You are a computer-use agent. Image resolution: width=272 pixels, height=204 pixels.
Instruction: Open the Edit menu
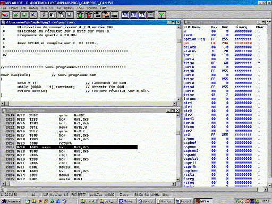(23, 8)
